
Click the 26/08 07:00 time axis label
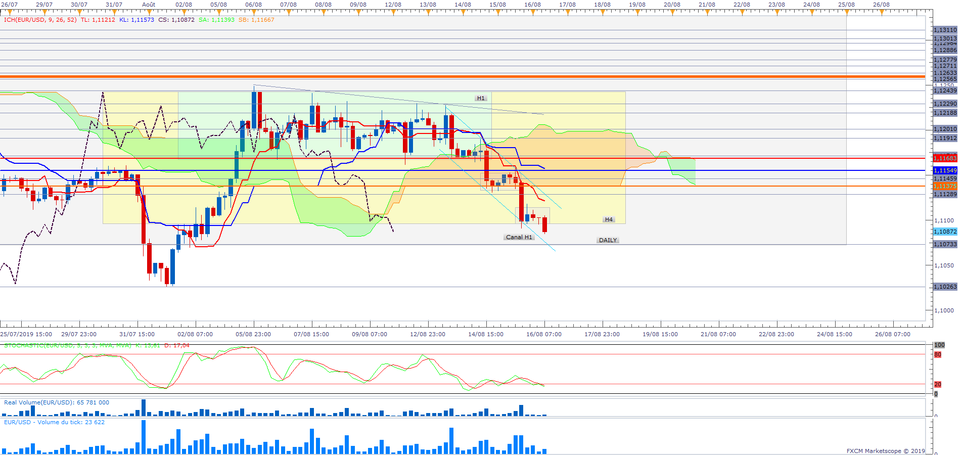893,334
